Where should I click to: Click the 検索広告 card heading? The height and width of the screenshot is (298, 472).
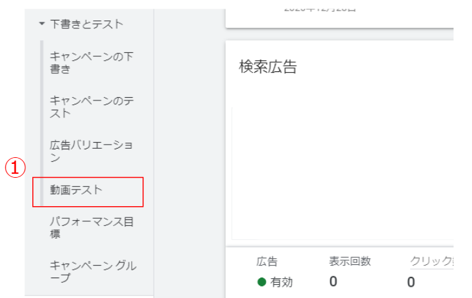[x=267, y=67]
